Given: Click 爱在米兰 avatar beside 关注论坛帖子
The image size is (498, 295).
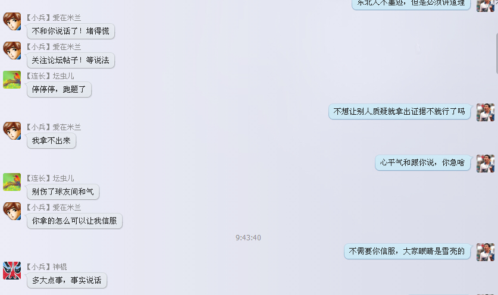Looking at the screenshot, I should [x=12, y=51].
